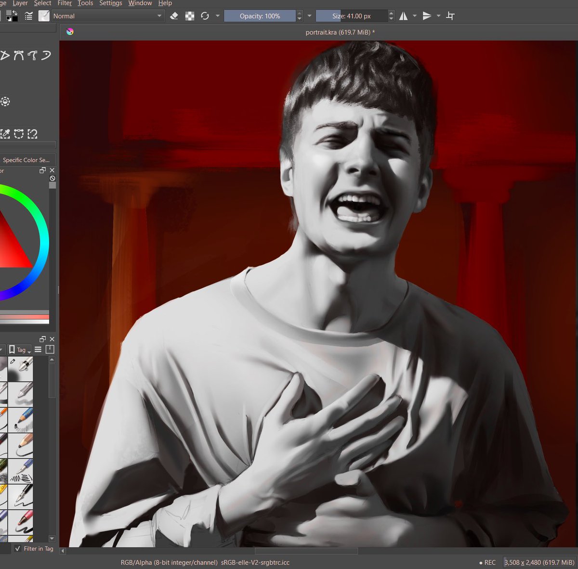Screen dimensions: 578x569
Task: Click brush presets scrollbar down arrow
Action: [52, 539]
